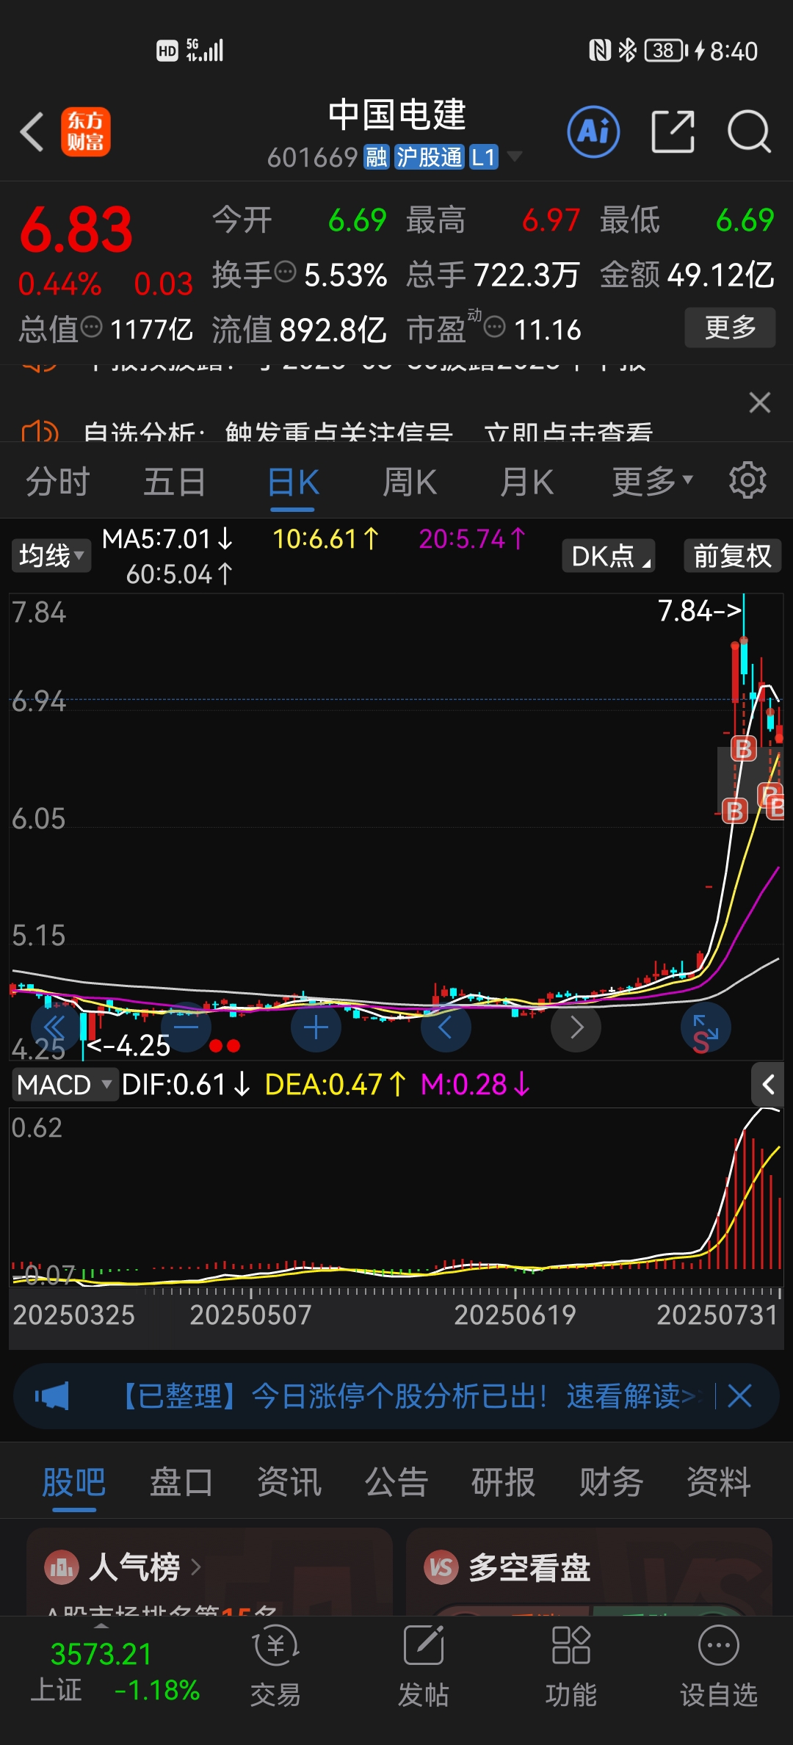The width and height of the screenshot is (793, 1745).
Task: Tap the 7.84 high price label
Action: [x=699, y=610]
